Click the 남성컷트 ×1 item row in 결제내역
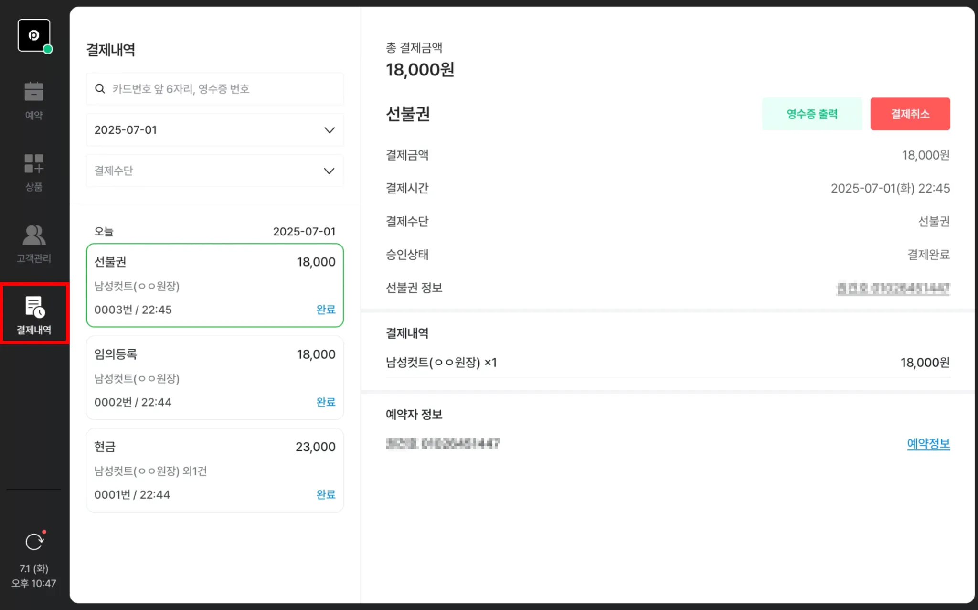Image resolution: width=978 pixels, height=610 pixels. click(x=667, y=363)
